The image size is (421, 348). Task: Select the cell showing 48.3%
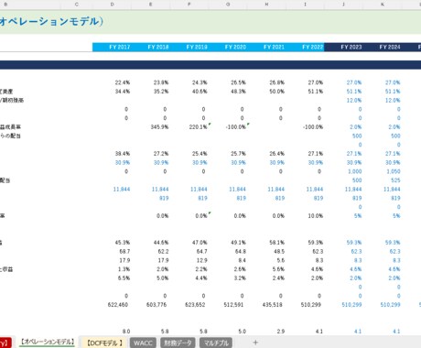(238, 92)
